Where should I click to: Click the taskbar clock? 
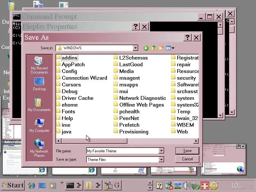(x=237, y=185)
